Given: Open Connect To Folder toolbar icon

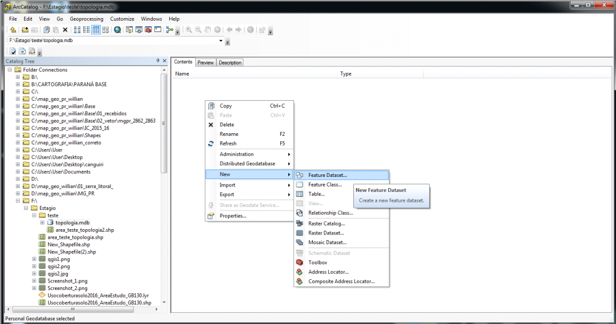Looking at the screenshot, I should click(x=25, y=30).
